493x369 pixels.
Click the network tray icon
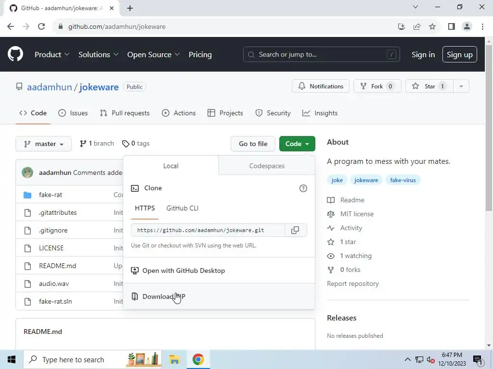(x=419, y=360)
